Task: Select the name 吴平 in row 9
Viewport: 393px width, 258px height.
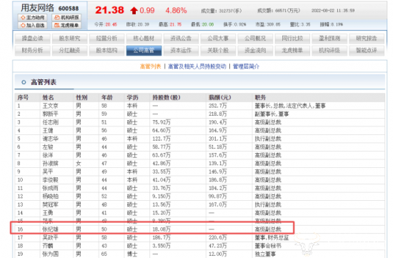Action: tap(48, 172)
